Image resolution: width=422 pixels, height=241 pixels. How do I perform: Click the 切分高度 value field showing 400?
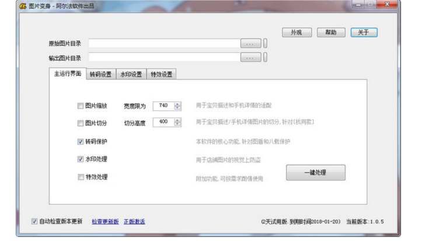163,122
